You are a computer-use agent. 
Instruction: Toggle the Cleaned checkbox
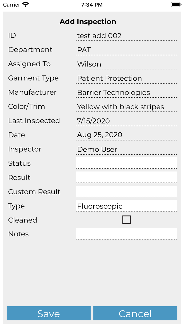(126, 220)
